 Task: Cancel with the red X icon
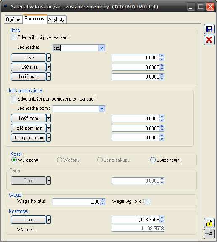coord(209,40)
